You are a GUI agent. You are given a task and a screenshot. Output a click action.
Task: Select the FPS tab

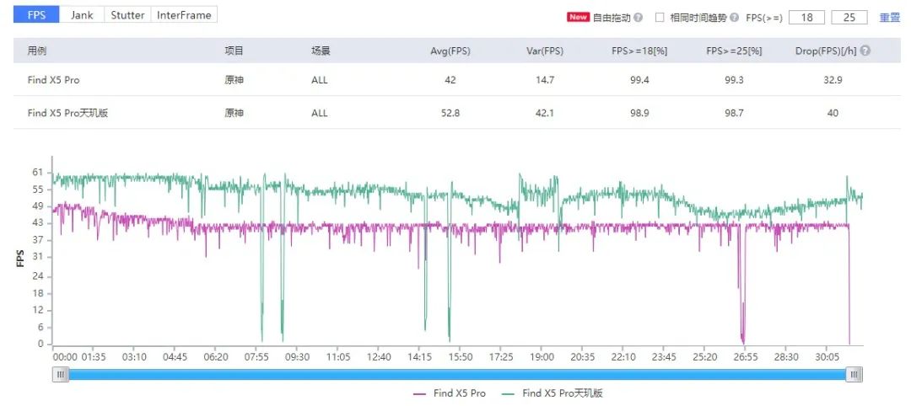pos(36,15)
